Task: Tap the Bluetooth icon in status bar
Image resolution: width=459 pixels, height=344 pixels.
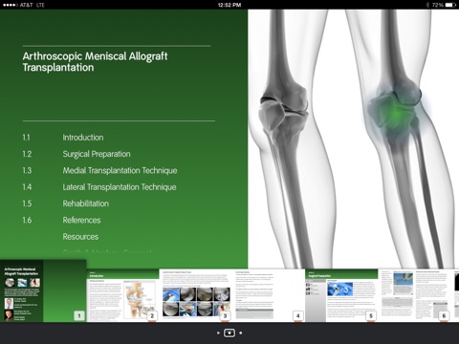Action: pos(427,5)
